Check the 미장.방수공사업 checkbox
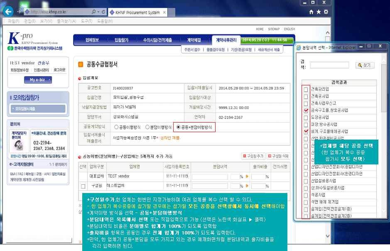The image size is (390, 251). (306, 125)
